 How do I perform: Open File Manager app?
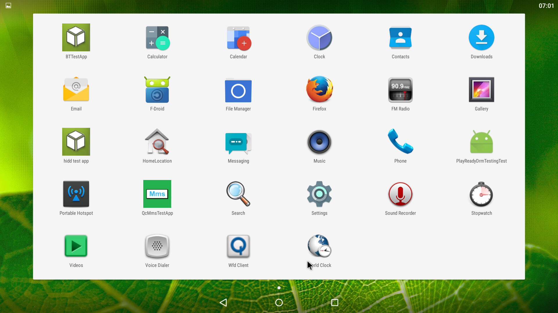(x=238, y=90)
